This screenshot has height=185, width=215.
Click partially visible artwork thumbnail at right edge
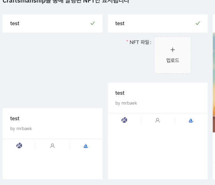point(214,82)
